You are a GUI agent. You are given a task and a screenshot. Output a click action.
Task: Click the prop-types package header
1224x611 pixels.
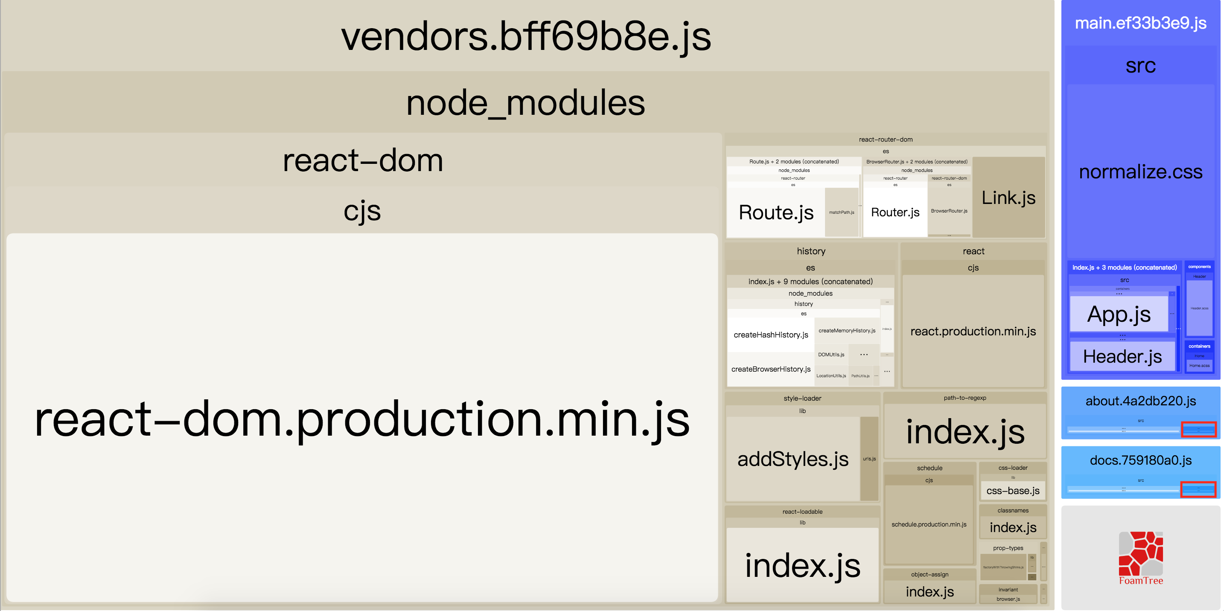click(x=1008, y=548)
